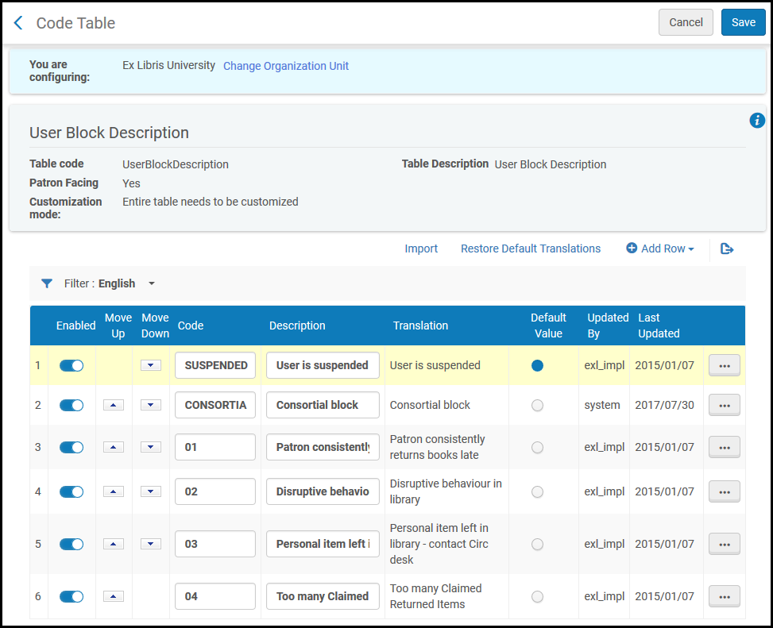Click the Last Updated column header
773x628 pixels.
[659, 326]
